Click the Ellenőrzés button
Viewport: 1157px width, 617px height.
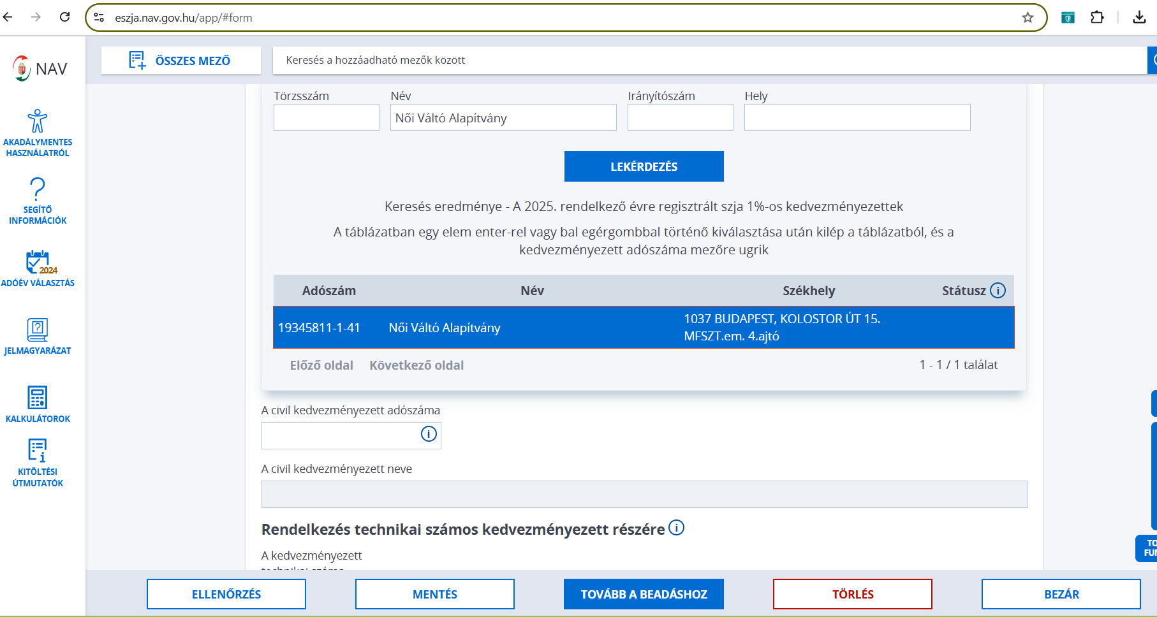pos(226,594)
